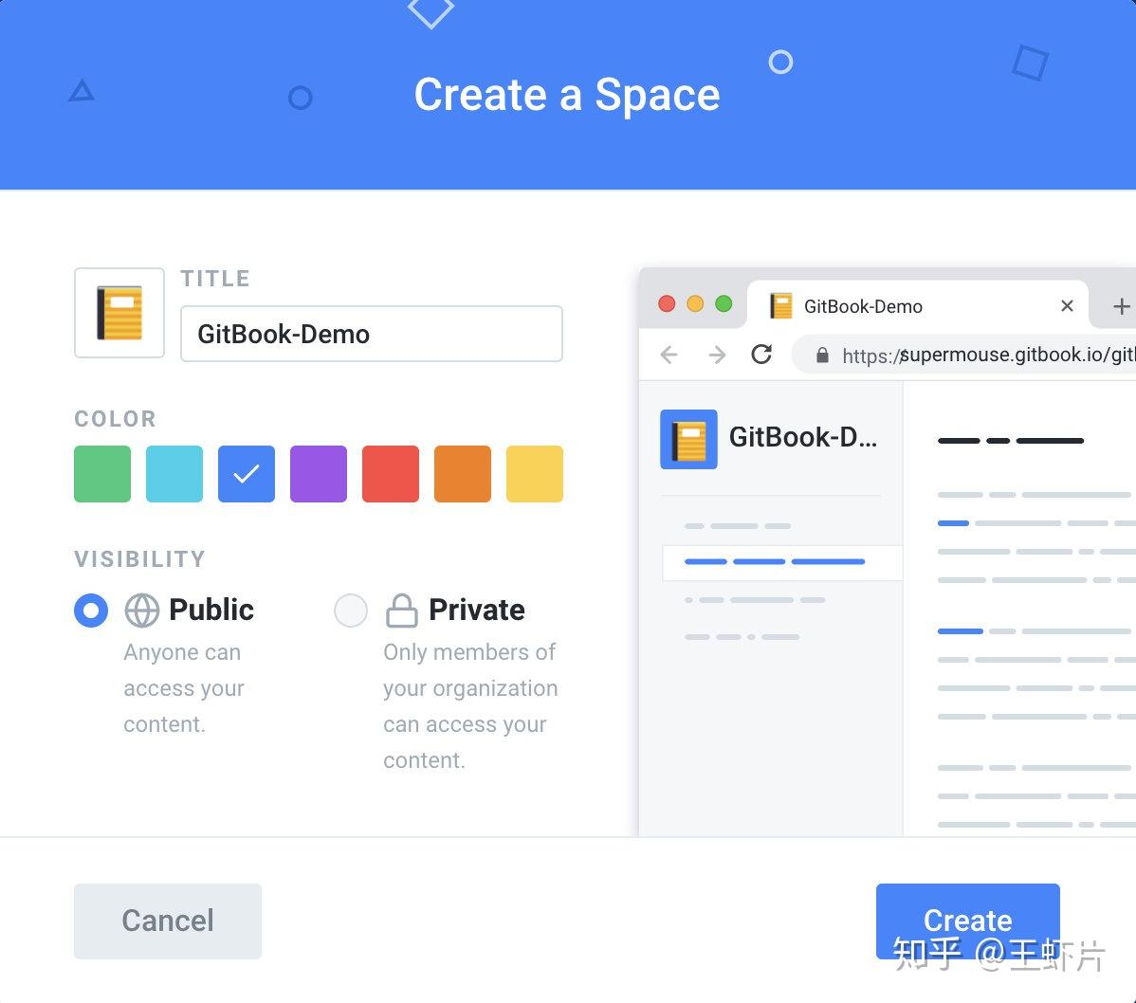Screen dimensions: 1136x1003
Task: Select the green color swatch
Action: [101, 473]
